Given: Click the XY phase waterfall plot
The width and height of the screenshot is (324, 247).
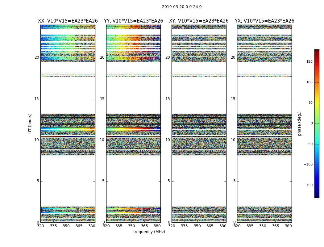Looking at the screenshot, I should point(199,124).
